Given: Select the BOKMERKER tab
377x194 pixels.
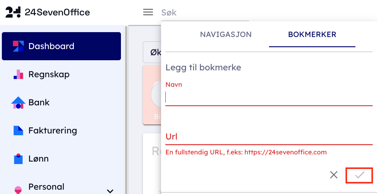Looking at the screenshot, I should coord(312,34).
